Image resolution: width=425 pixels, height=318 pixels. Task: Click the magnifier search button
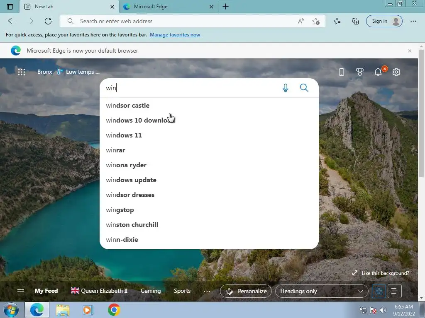coord(304,88)
